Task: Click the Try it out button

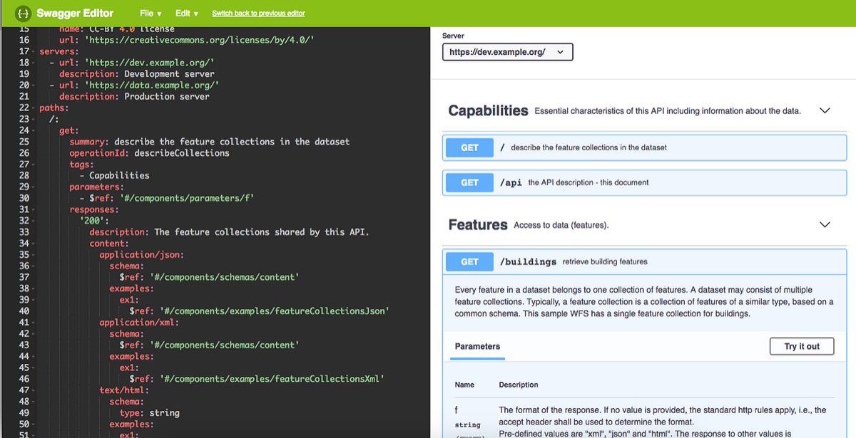Action: pyautogui.click(x=802, y=346)
